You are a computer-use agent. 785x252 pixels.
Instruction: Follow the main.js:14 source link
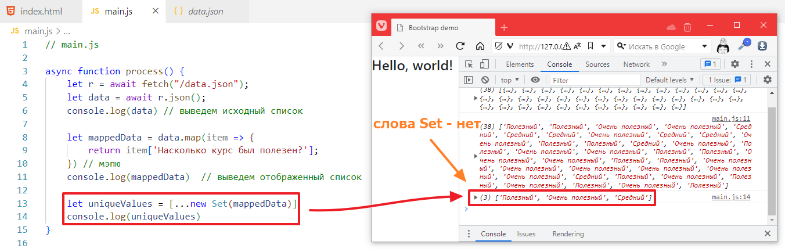731,197
